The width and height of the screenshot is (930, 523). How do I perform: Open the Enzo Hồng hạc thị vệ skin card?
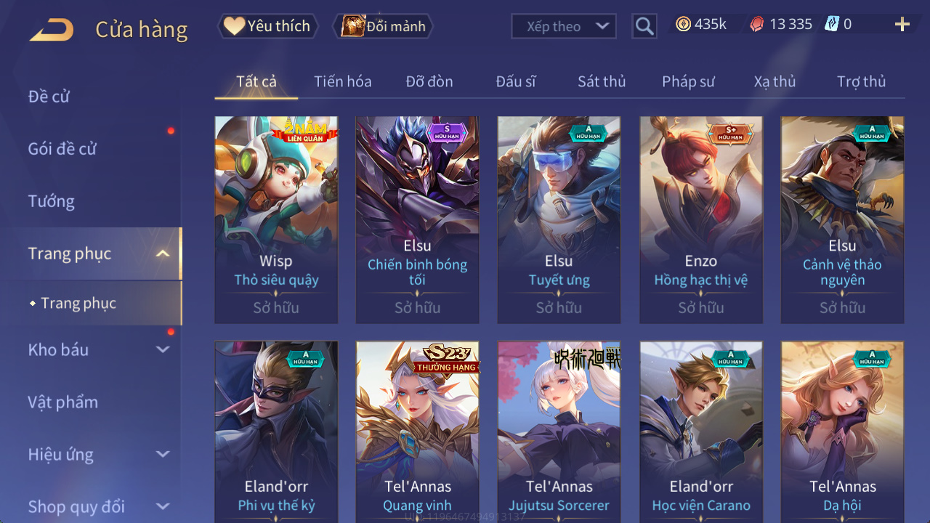701,219
